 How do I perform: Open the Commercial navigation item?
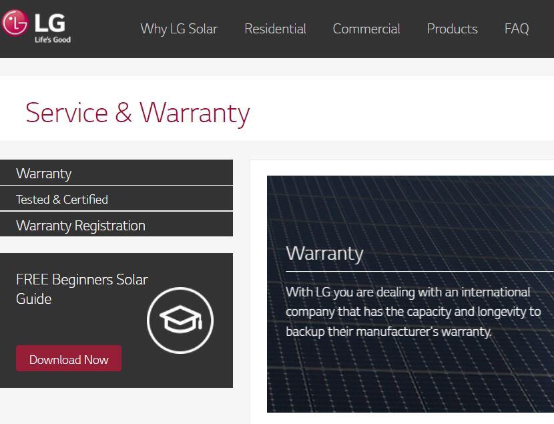pos(366,29)
